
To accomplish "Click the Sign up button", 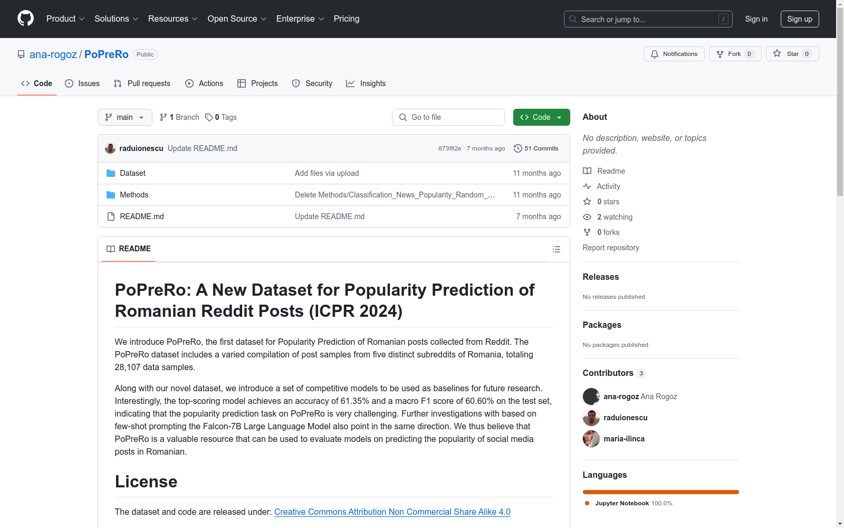I will (800, 19).
